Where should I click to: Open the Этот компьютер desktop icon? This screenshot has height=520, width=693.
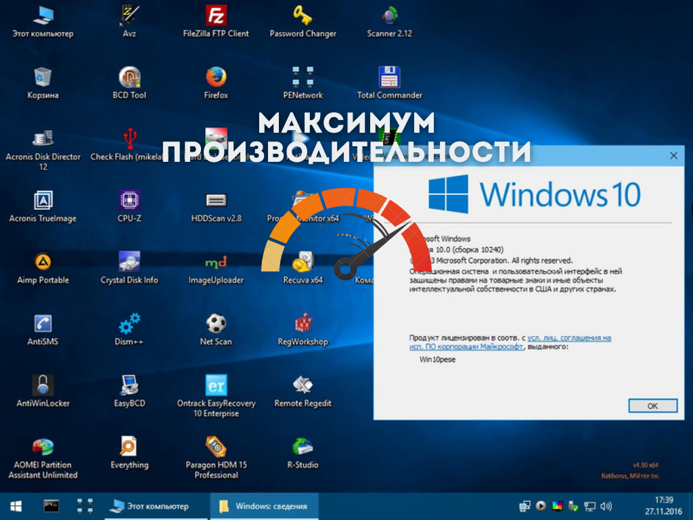tap(43, 22)
